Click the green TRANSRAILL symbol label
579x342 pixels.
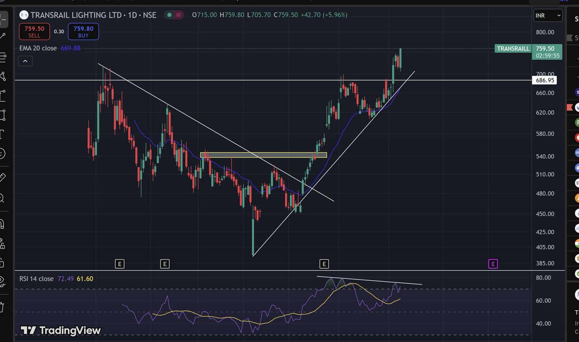pos(513,49)
